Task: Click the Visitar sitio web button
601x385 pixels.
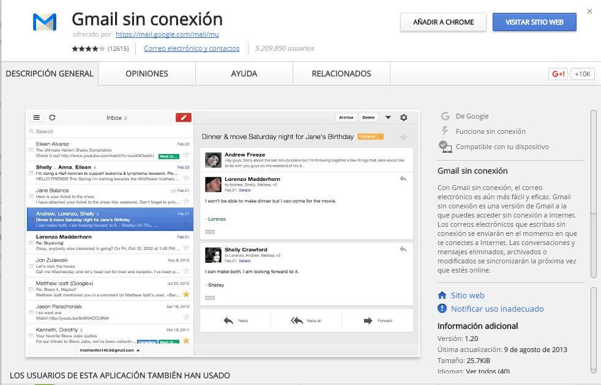Action: pyautogui.click(x=534, y=22)
